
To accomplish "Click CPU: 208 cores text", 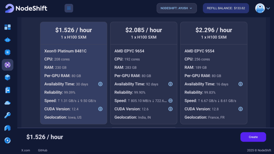I will (x=57, y=59).
